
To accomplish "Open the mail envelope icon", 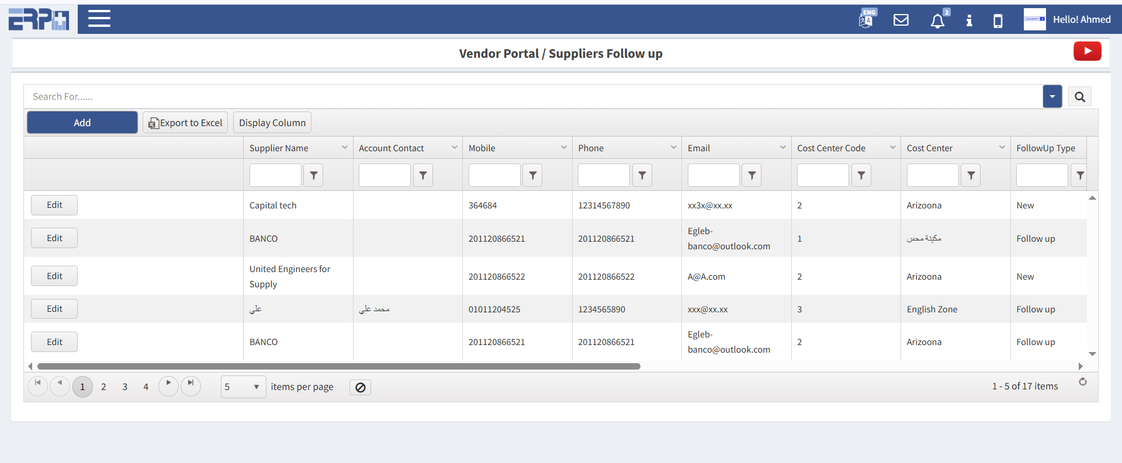I will pos(901,20).
